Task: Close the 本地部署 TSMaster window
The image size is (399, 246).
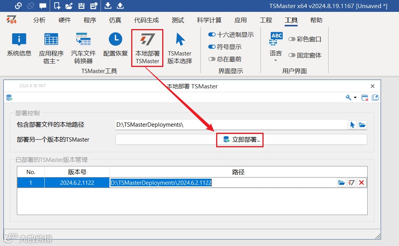Action: click(x=373, y=86)
